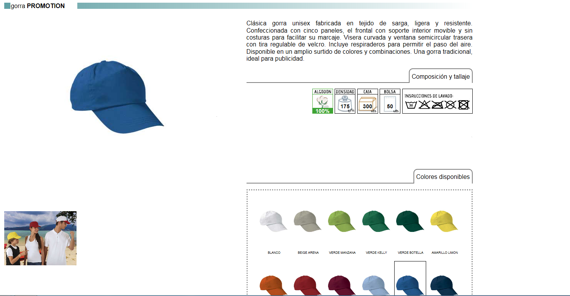
Task: Open the Colores disponibles tab
Action: pos(443,177)
